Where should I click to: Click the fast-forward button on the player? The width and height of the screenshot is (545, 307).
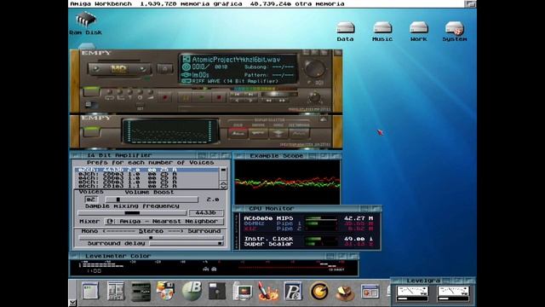[x=282, y=101]
